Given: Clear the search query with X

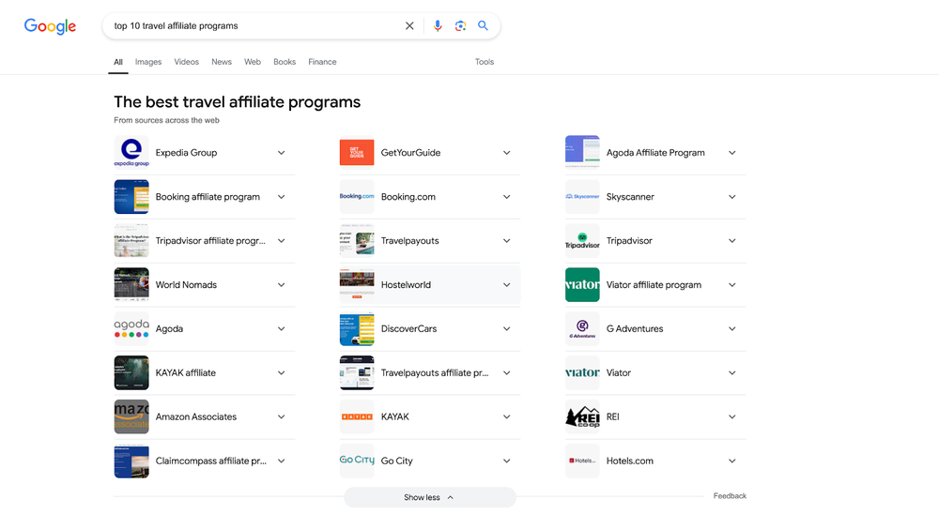Looking at the screenshot, I should [x=409, y=25].
